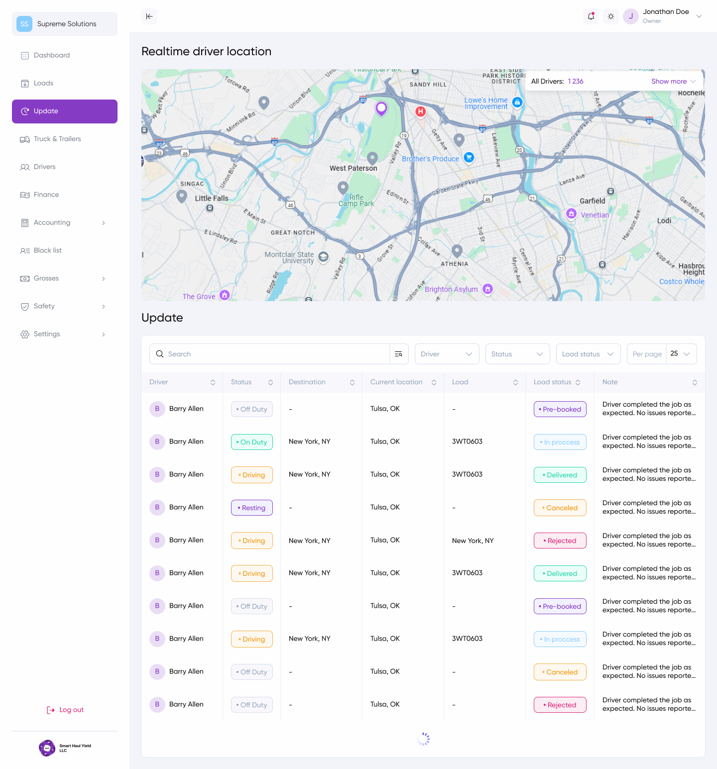Go to the Drivers section

point(44,167)
